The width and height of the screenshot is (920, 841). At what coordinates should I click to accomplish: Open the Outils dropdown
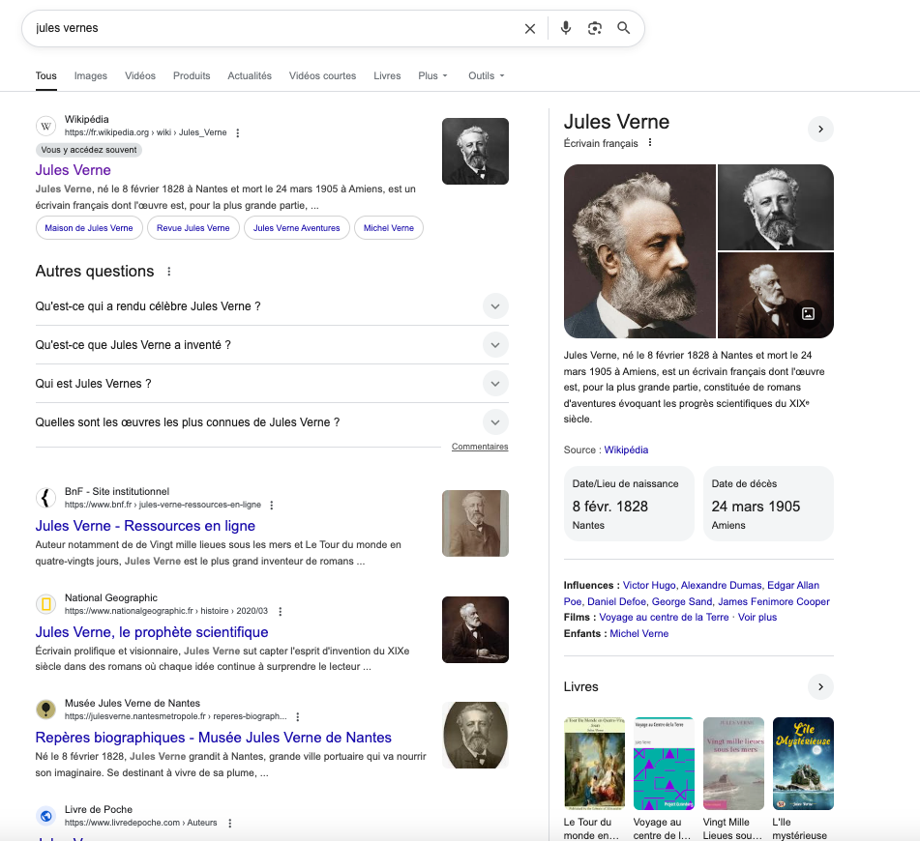coord(487,75)
